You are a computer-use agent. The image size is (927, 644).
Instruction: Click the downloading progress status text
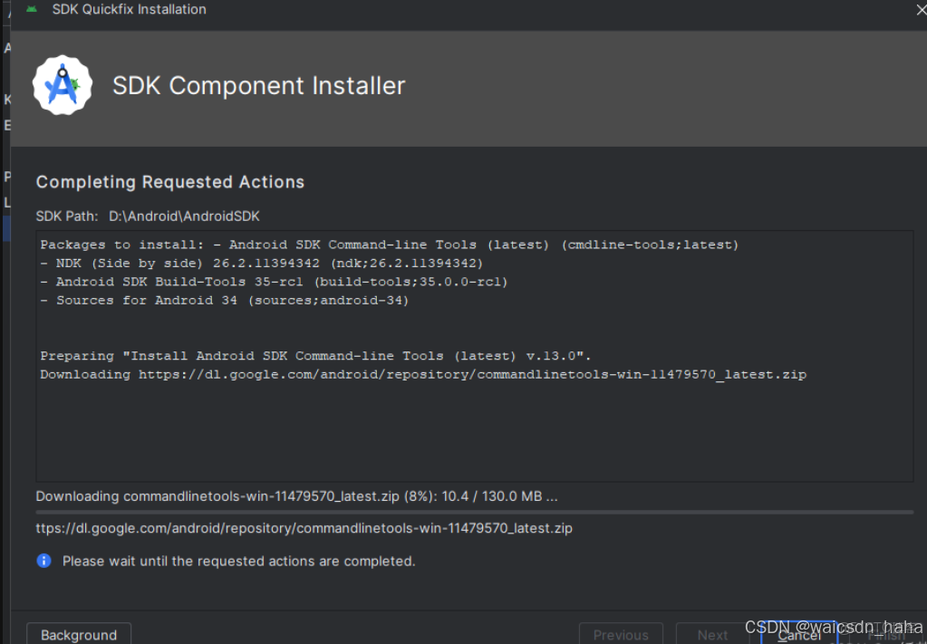pyautogui.click(x=295, y=495)
